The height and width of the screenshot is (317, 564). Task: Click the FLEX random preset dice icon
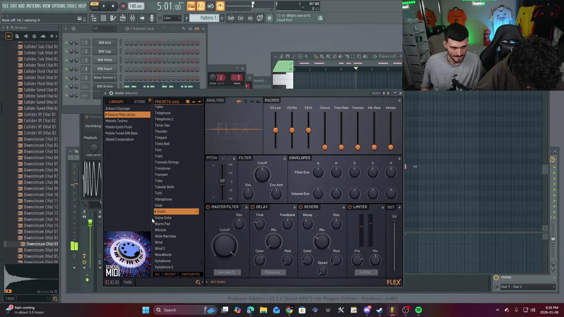188,102
